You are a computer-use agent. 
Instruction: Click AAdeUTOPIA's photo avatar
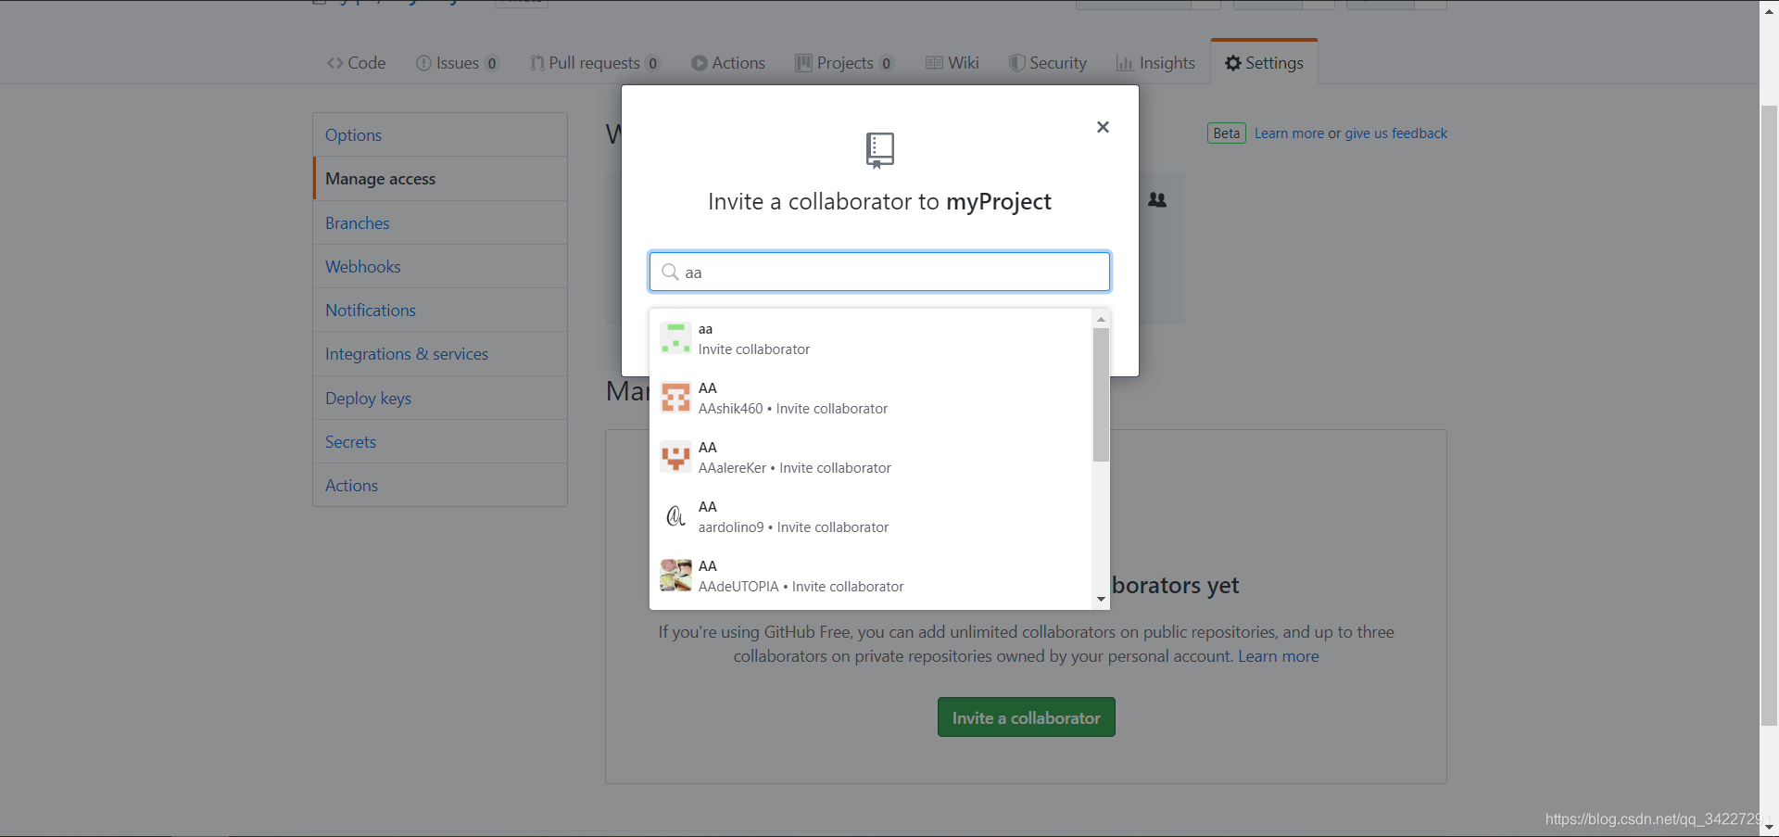click(675, 576)
